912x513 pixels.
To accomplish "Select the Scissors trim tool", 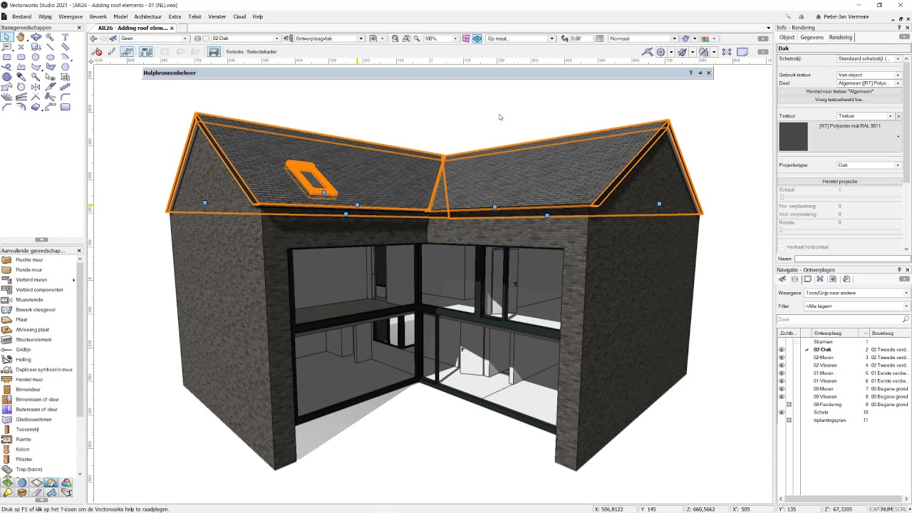I will tap(50, 97).
